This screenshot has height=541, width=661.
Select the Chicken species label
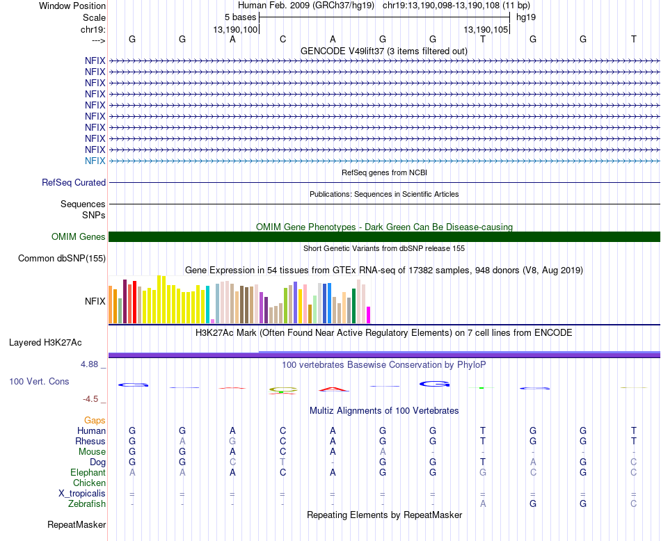(89, 483)
